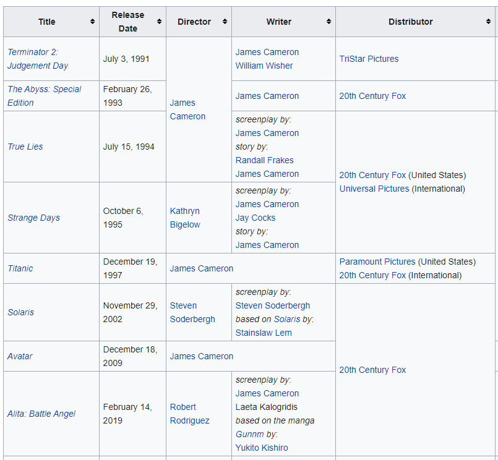
Task: Click 20th Century Fox (United States) link
Action: click(372, 175)
